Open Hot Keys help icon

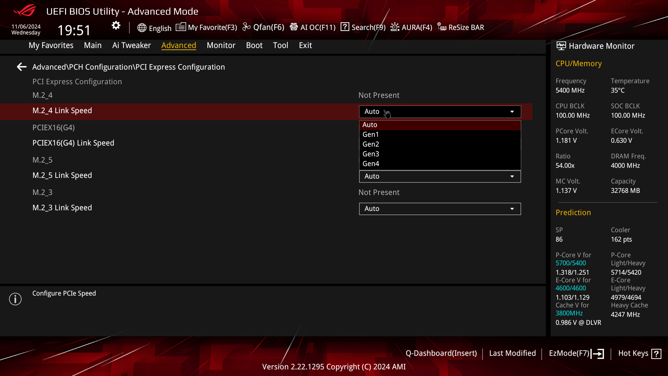656,354
